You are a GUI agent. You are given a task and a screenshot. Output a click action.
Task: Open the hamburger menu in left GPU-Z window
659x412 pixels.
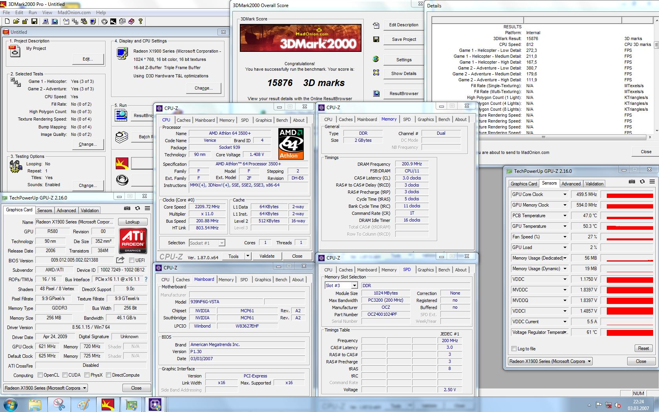coord(147,208)
